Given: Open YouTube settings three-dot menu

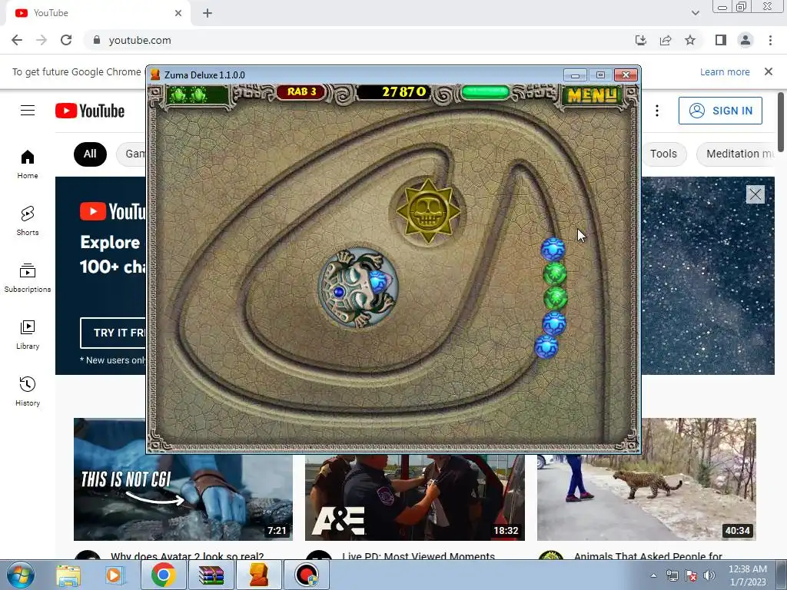Looking at the screenshot, I should [657, 111].
